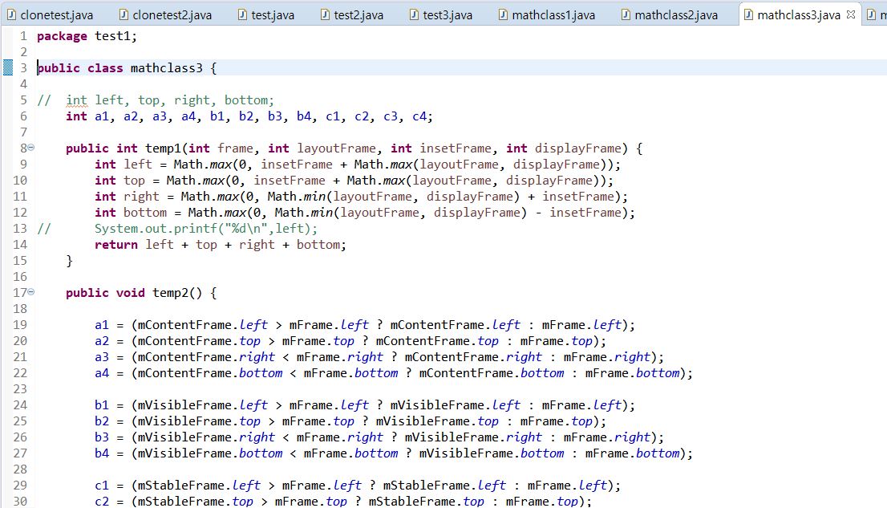887x508 pixels.
Task: Click the field declaration 'int a1, a2, a3'
Action: pyautogui.click(x=249, y=116)
